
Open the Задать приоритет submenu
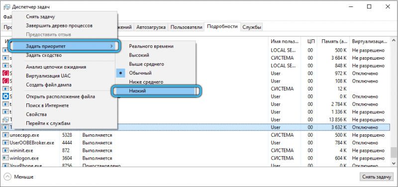click(x=64, y=46)
